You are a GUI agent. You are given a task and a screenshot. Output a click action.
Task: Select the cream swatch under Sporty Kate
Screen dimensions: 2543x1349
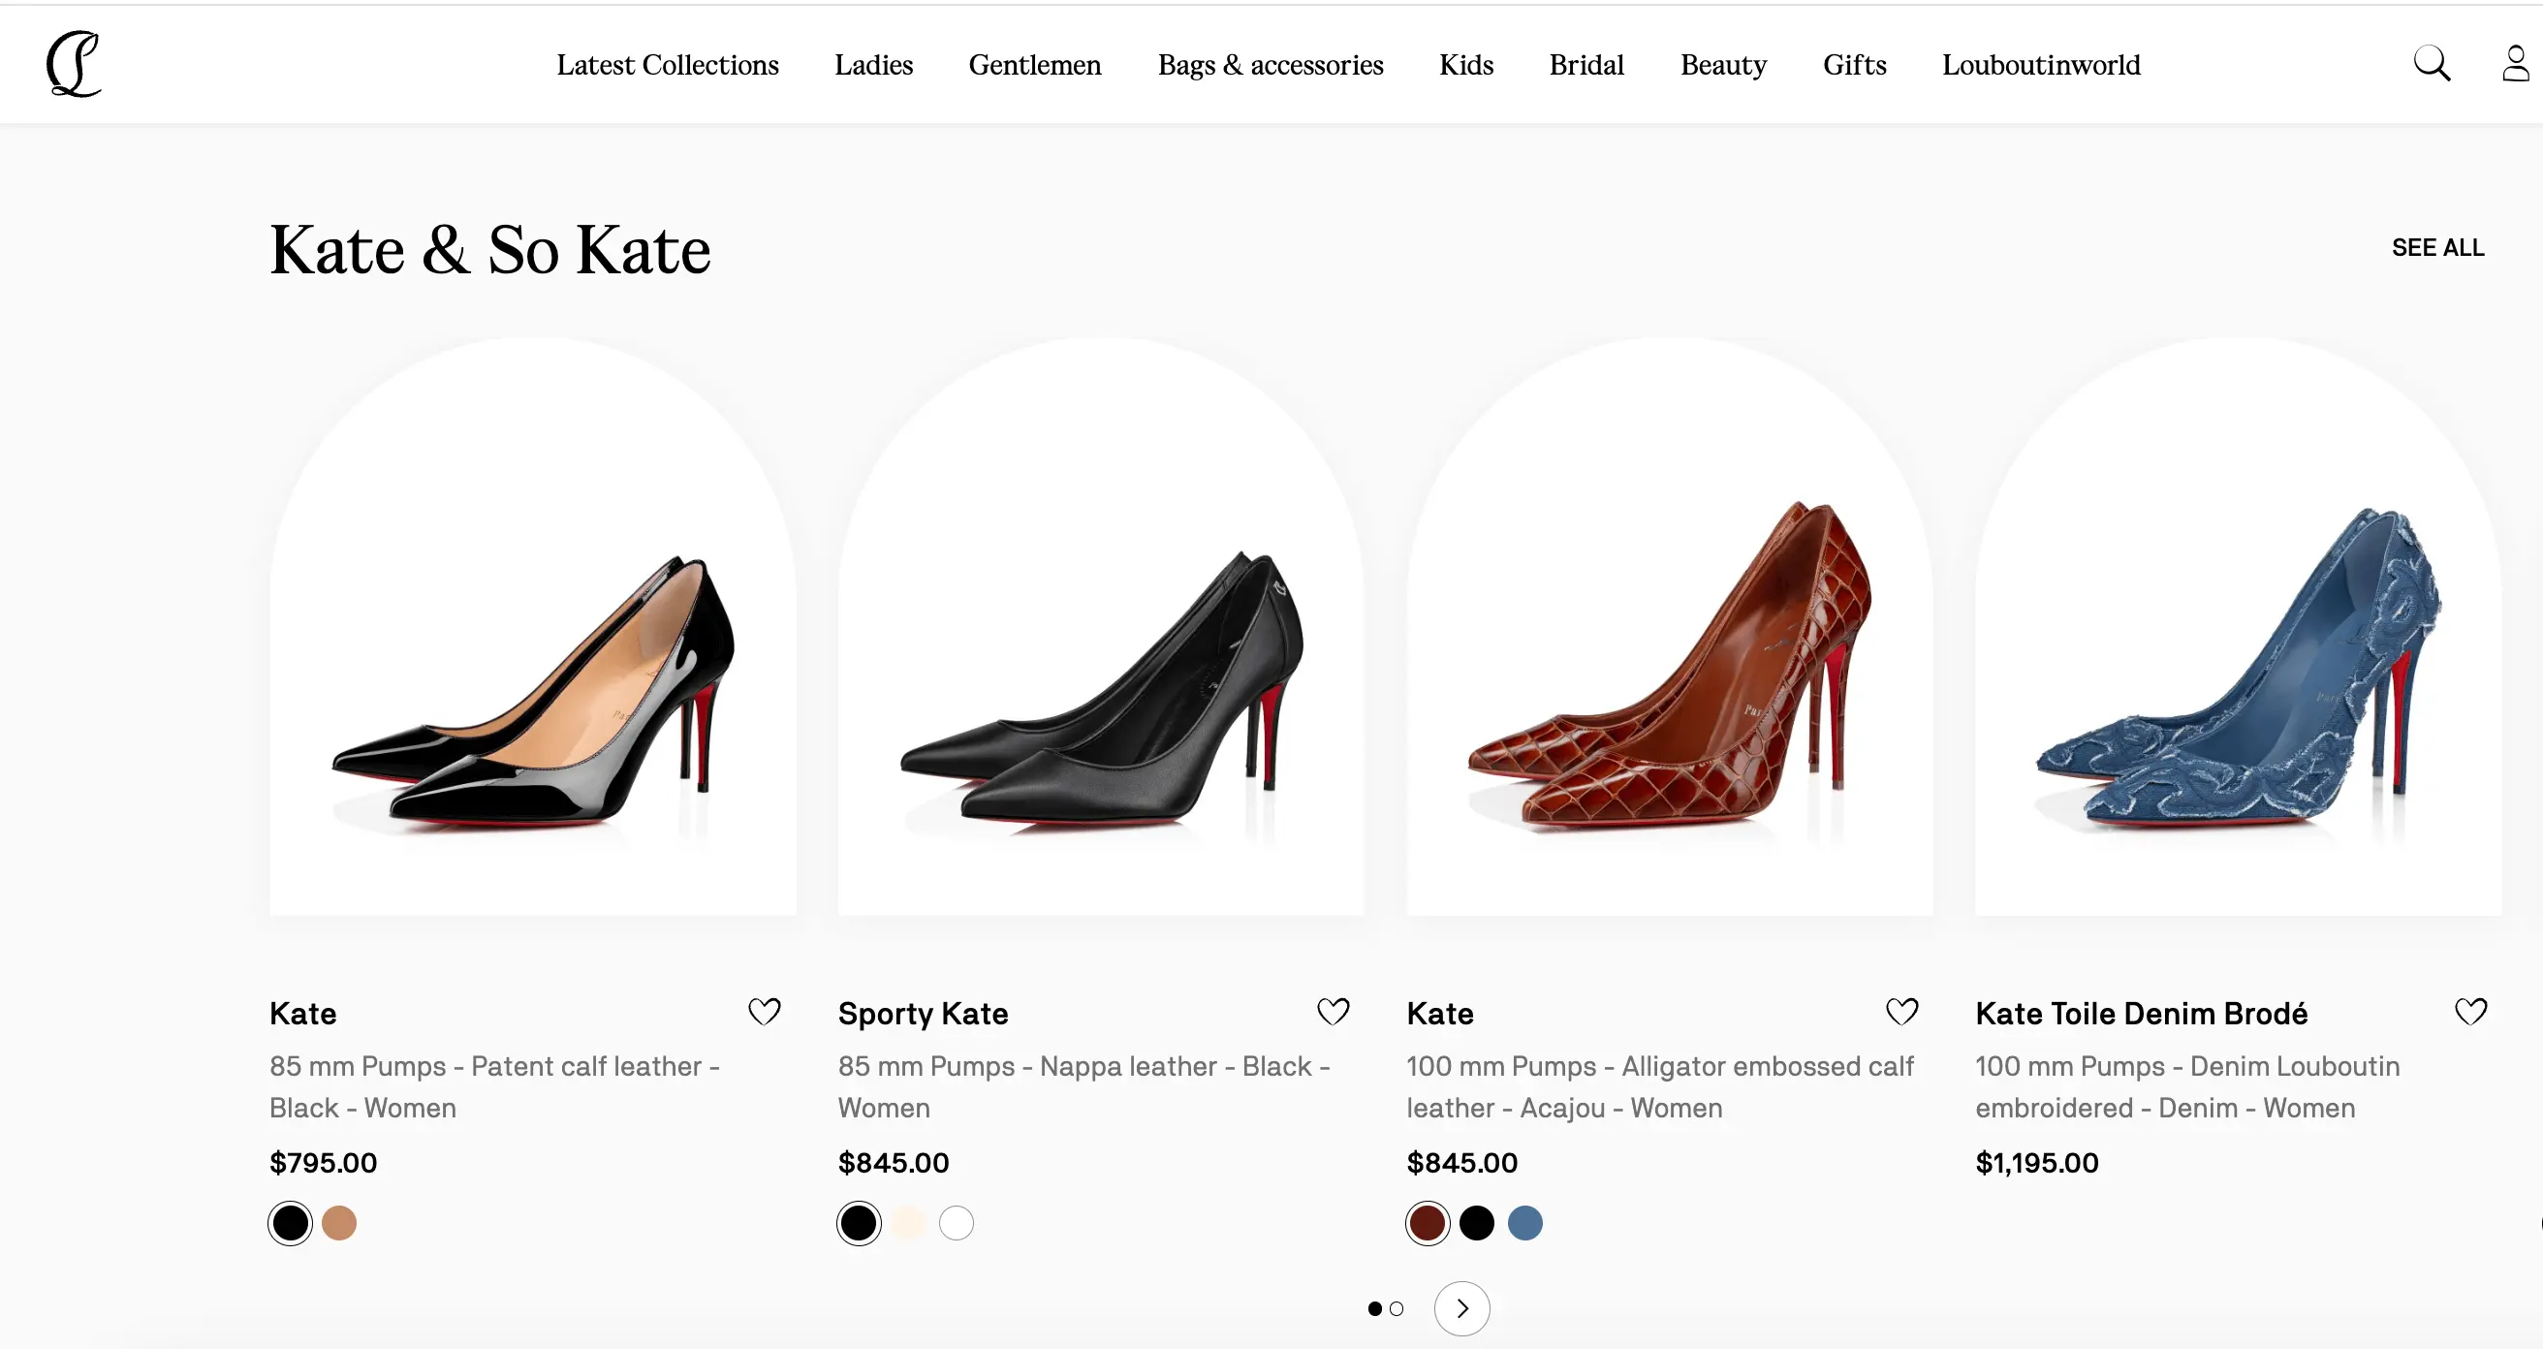coord(907,1223)
